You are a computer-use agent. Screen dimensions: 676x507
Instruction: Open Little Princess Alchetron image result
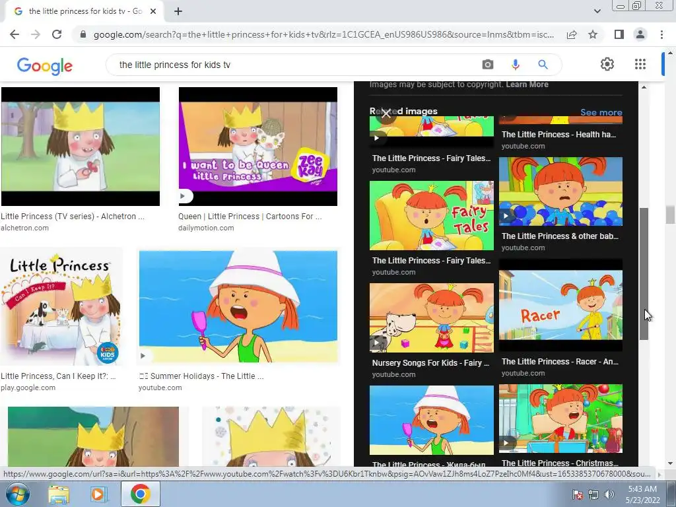(80, 147)
